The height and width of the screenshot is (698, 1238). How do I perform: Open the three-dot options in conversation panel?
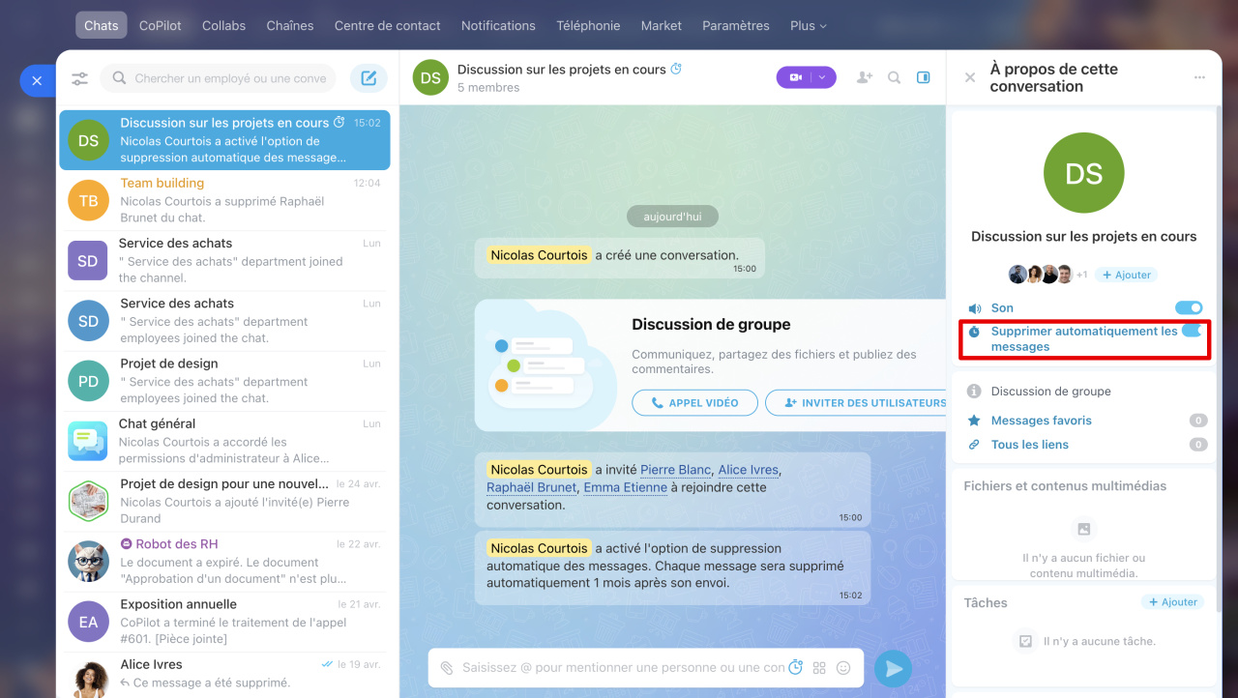pyautogui.click(x=1199, y=77)
